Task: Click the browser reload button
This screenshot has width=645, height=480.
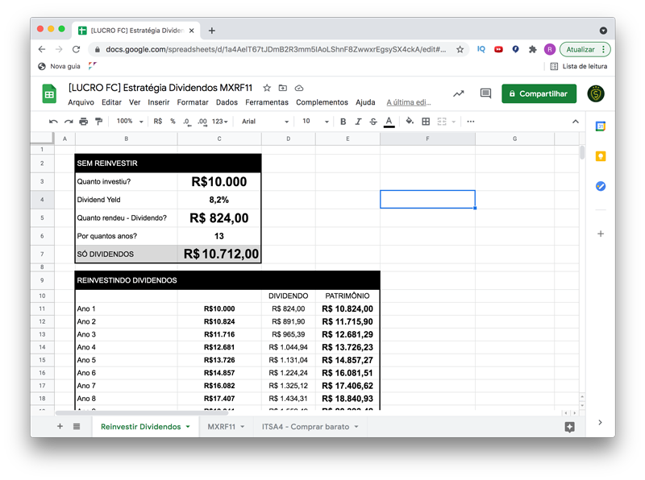Action: point(76,49)
